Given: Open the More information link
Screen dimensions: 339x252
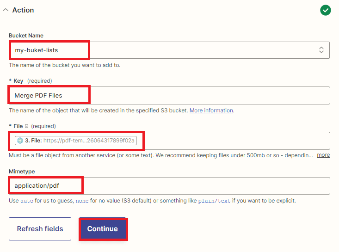Looking at the screenshot, I should (x=211, y=111).
